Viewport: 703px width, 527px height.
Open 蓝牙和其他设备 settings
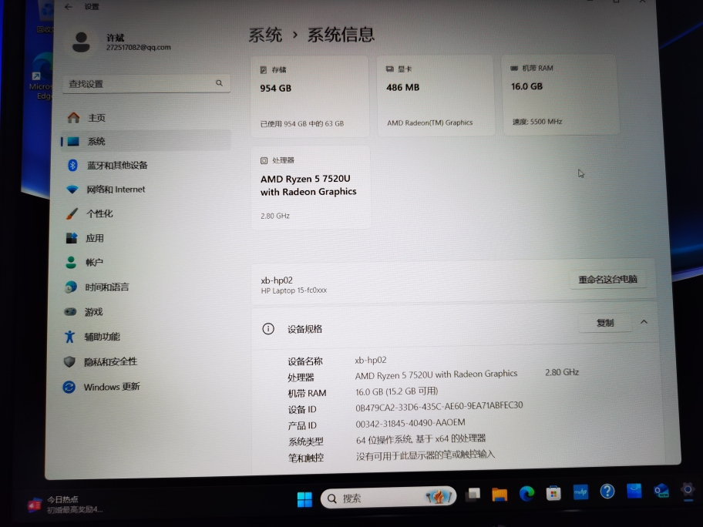[146, 166]
